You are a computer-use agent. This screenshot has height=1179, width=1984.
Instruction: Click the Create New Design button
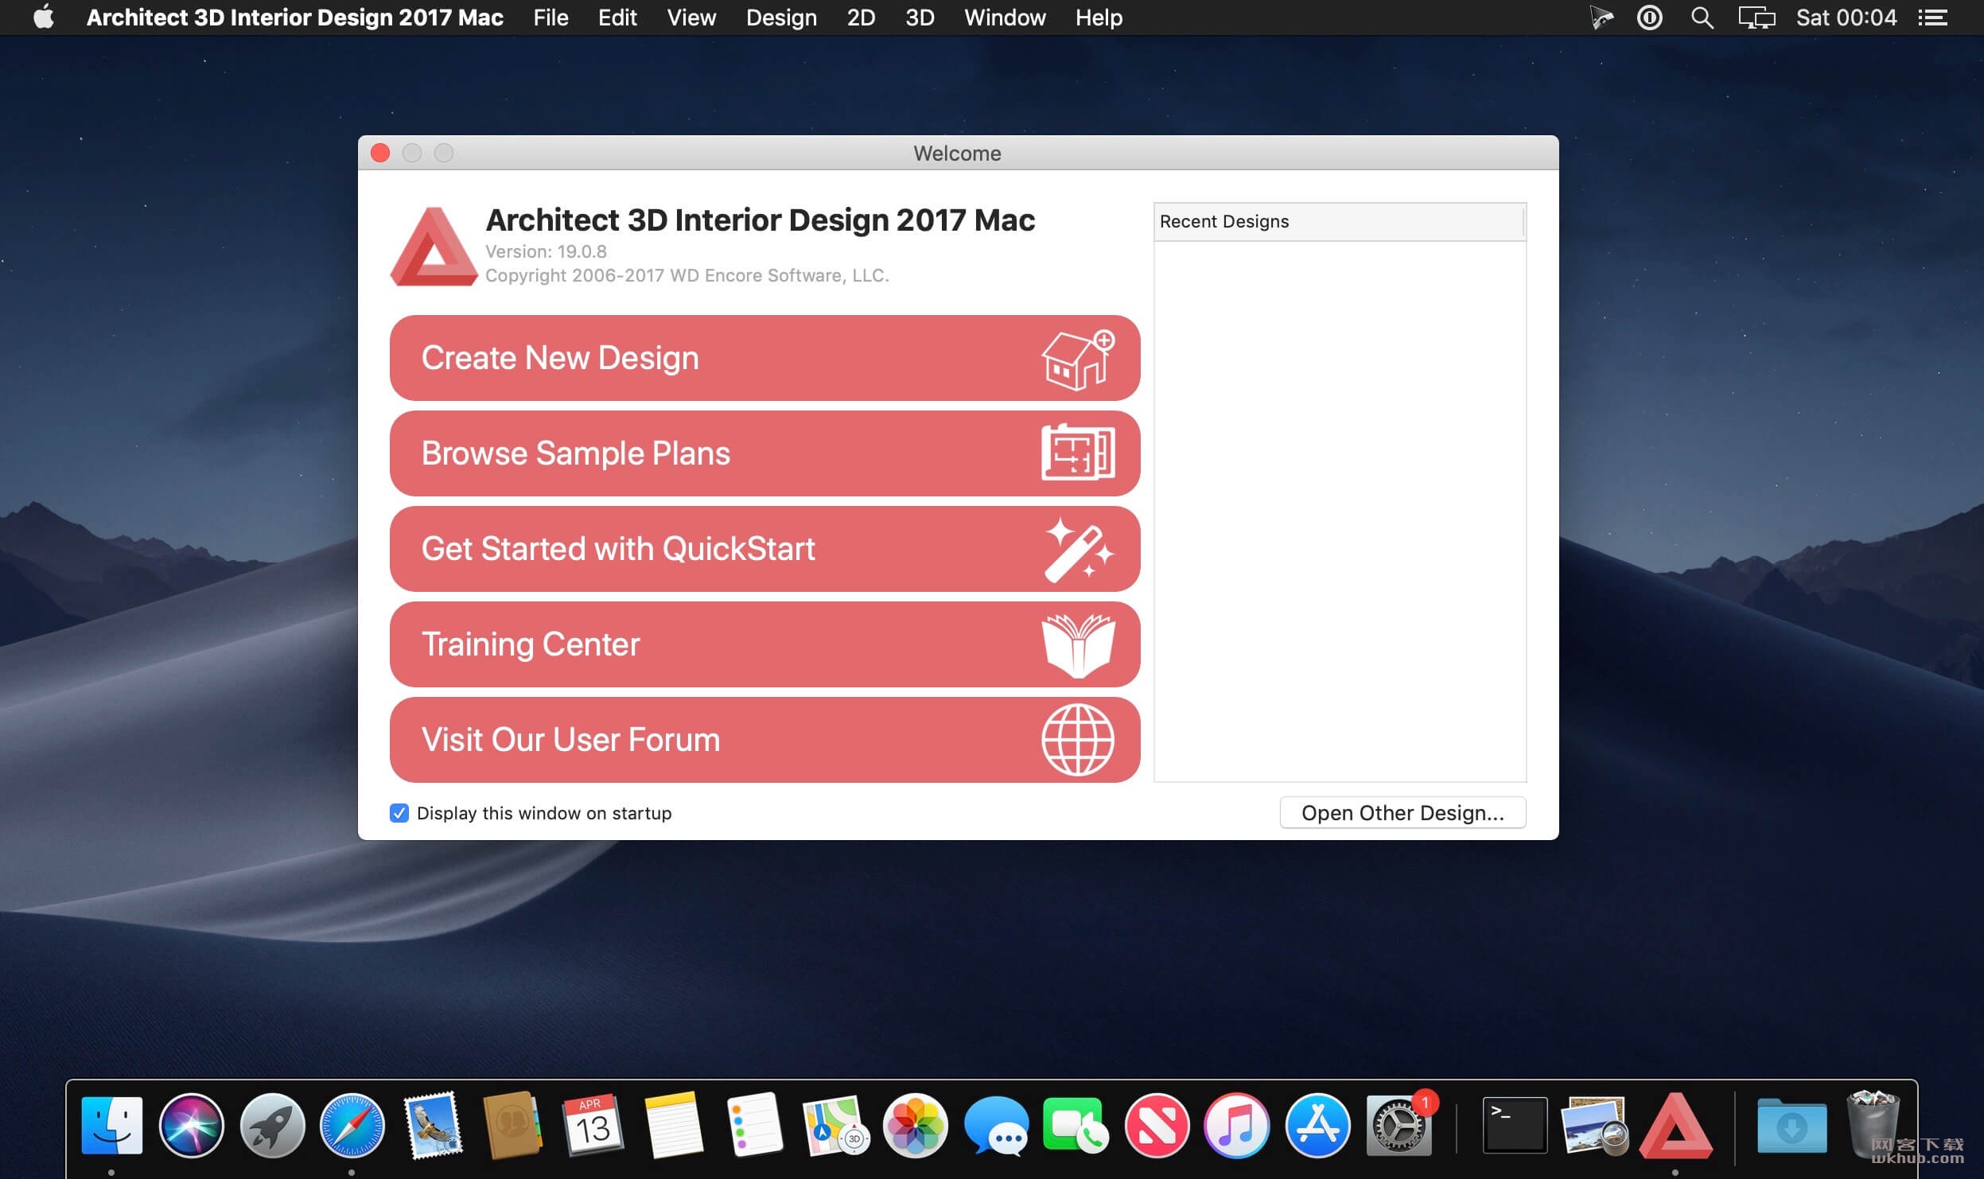point(764,358)
